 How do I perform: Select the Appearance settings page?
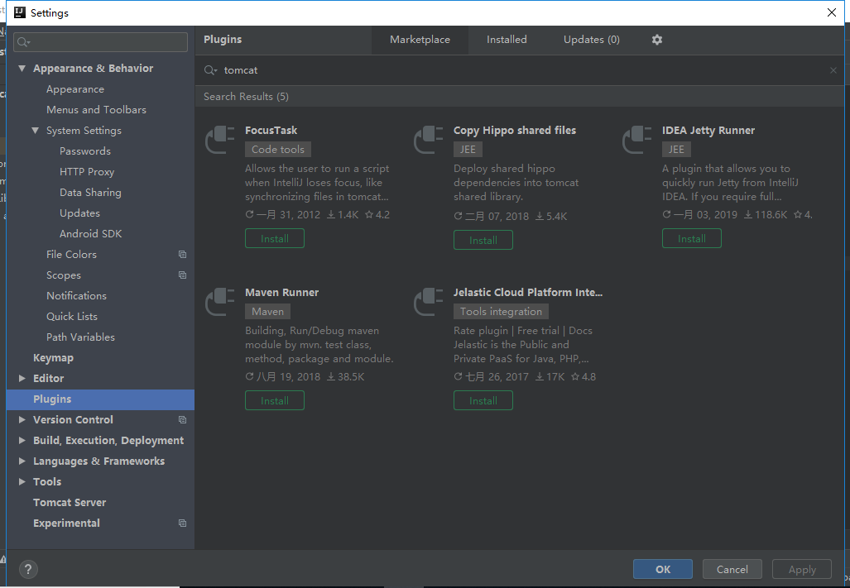(x=75, y=89)
